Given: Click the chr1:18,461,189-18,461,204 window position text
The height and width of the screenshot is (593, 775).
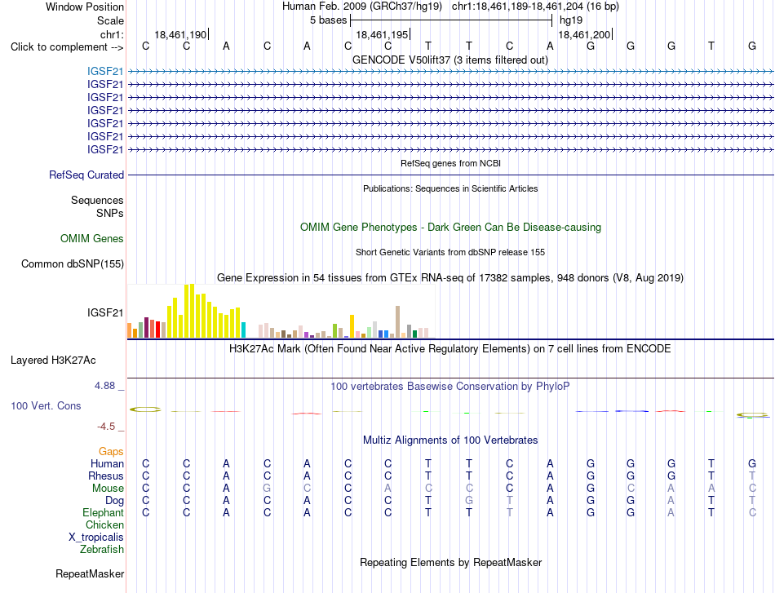Looking at the screenshot, I should click(535, 7).
